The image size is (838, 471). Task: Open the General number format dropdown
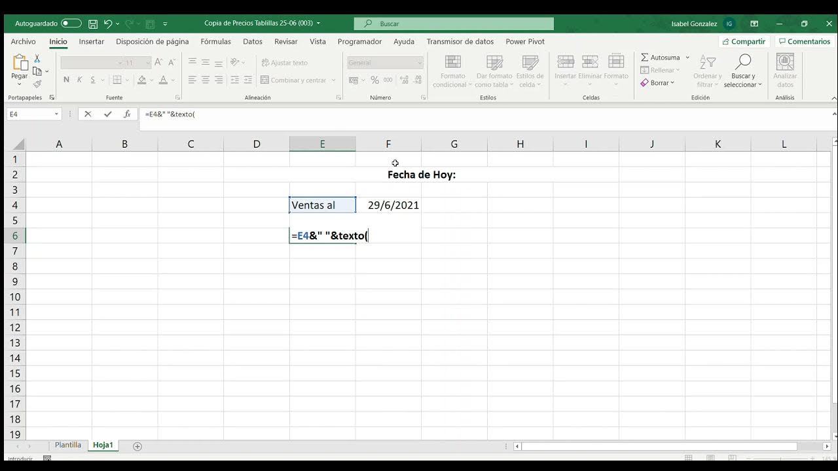click(x=420, y=63)
